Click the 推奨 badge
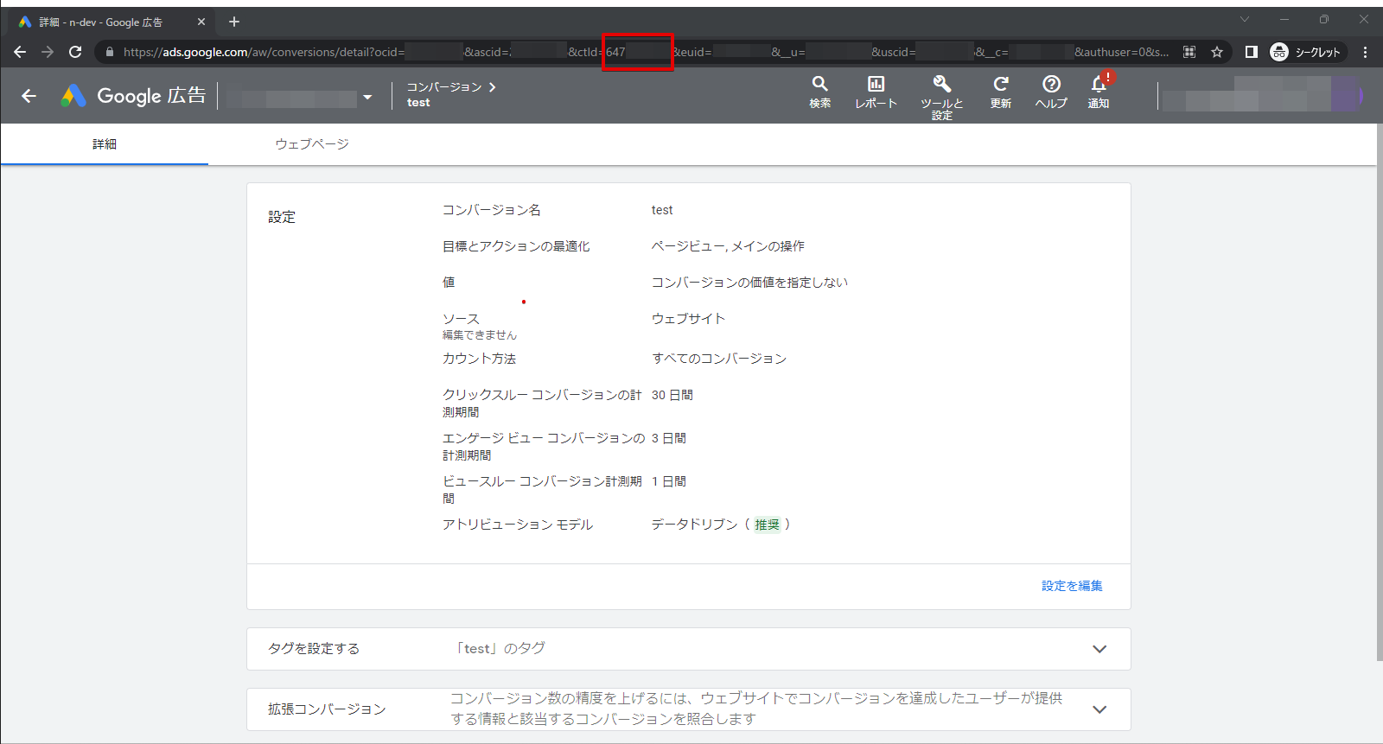Viewport: 1383px width, 744px height. [767, 525]
